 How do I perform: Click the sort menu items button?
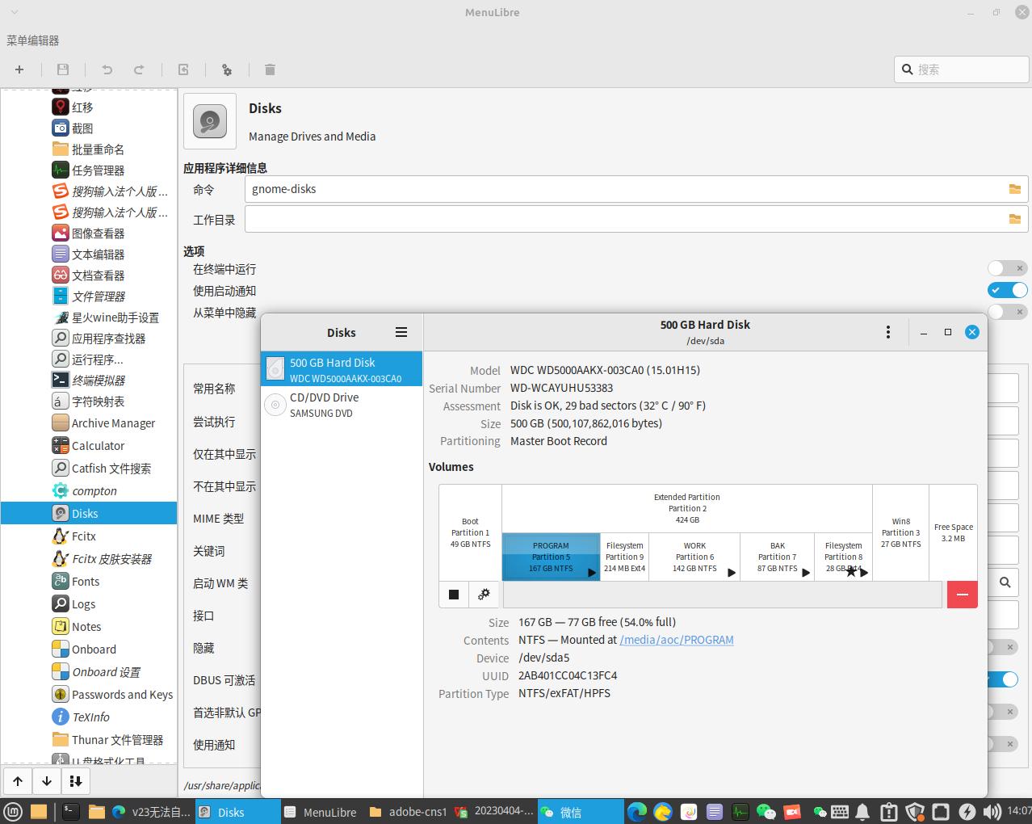point(76,781)
